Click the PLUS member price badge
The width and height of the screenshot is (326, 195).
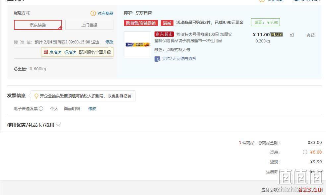click(x=276, y=34)
